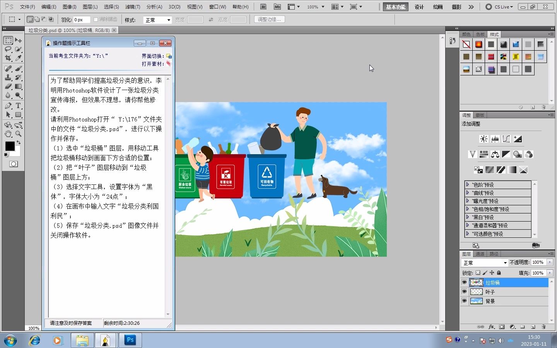557x348 pixels.
Task: Open the 滤镜 menu
Action: click(132, 7)
